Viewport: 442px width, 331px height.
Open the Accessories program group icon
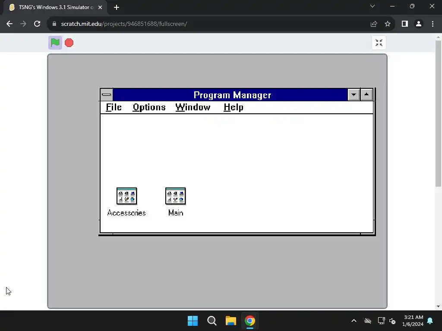point(126,196)
